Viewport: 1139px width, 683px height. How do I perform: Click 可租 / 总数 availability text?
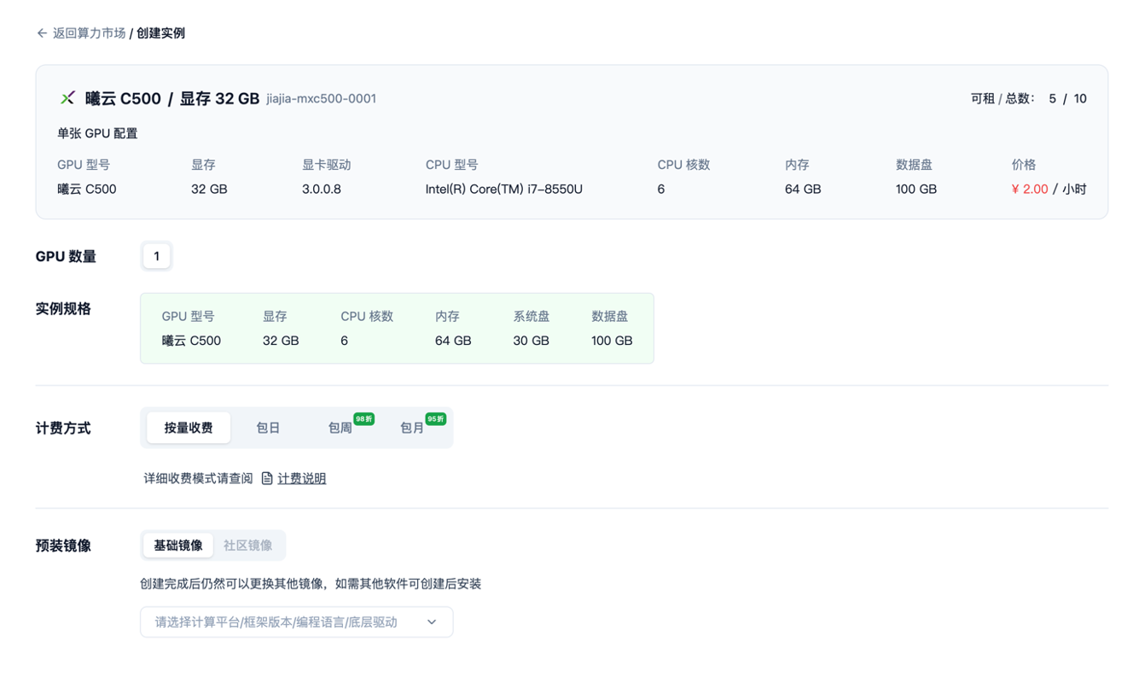[1002, 98]
